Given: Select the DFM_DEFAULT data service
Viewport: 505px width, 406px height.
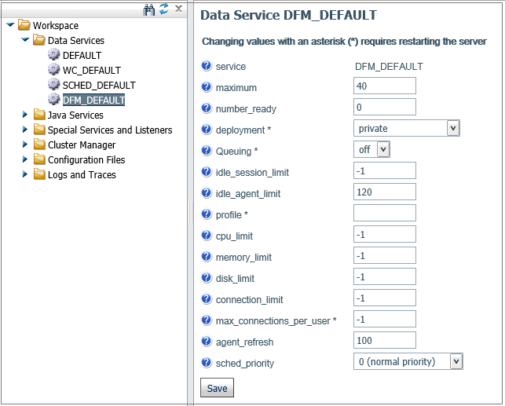Looking at the screenshot, I should 93,101.
